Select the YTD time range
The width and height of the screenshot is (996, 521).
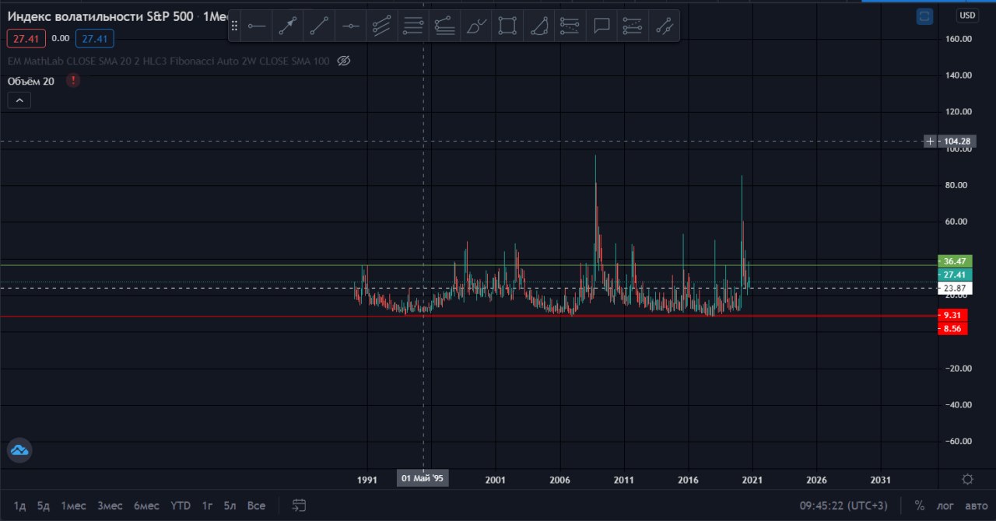181,505
